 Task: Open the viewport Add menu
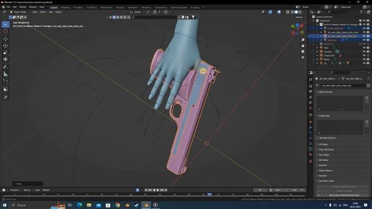(51, 12)
